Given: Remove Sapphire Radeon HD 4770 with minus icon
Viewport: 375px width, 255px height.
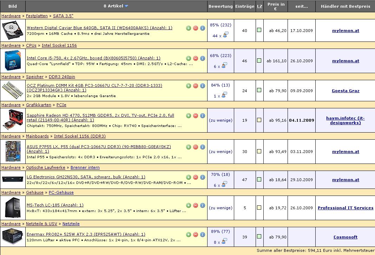Looking at the screenshot, I should (x=195, y=115).
